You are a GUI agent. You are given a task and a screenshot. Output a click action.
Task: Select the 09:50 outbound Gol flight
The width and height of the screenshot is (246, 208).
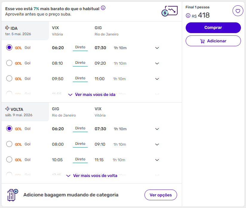click(9, 78)
